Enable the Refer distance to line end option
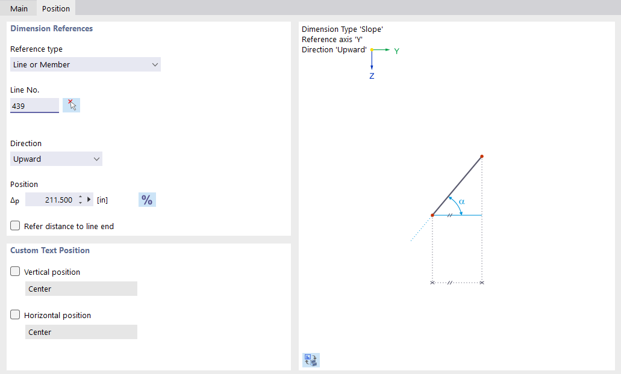Screen dimensions: 621x374 14,225
